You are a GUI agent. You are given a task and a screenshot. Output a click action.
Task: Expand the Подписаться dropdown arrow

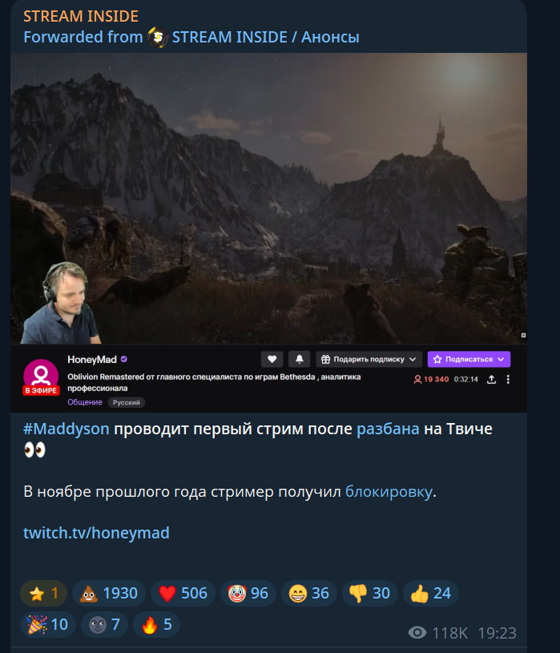tap(501, 360)
